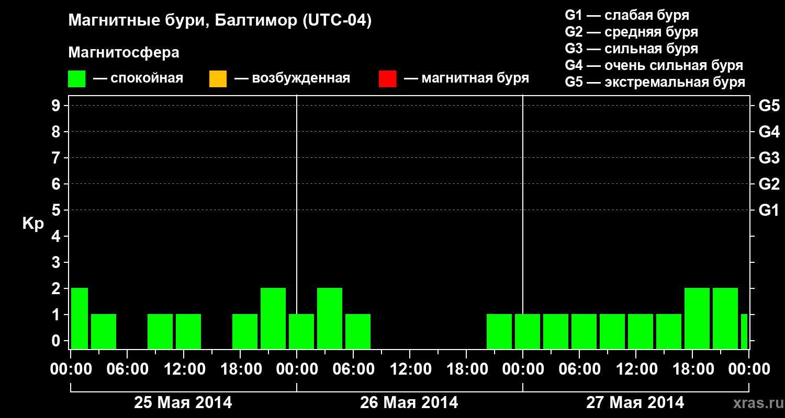Click the date label 26 Мая 2014
This screenshot has height=418, width=785.
(x=409, y=403)
